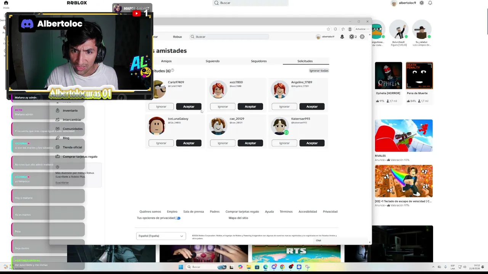This screenshot has height=274, width=488.
Task: Ignore the request from xxzz7800
Action: click(223, 107)
